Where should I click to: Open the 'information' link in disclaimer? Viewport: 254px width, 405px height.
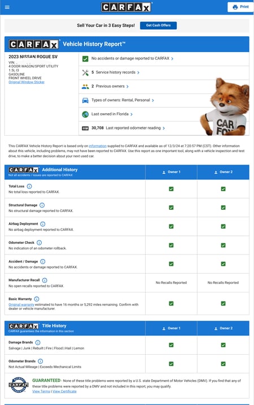98,146
